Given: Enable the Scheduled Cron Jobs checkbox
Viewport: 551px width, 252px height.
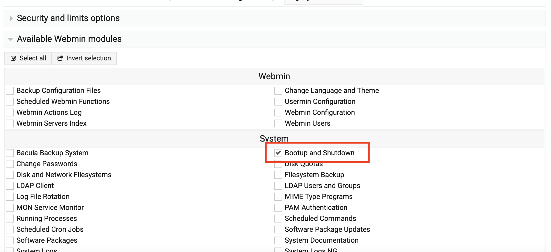Looking at the screenshot, I should point(10,229).
